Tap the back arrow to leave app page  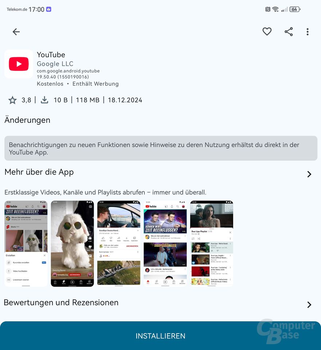(16, 32)
